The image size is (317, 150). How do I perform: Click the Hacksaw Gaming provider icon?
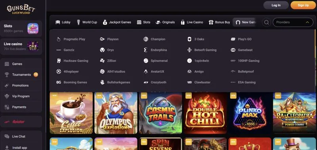59,61
